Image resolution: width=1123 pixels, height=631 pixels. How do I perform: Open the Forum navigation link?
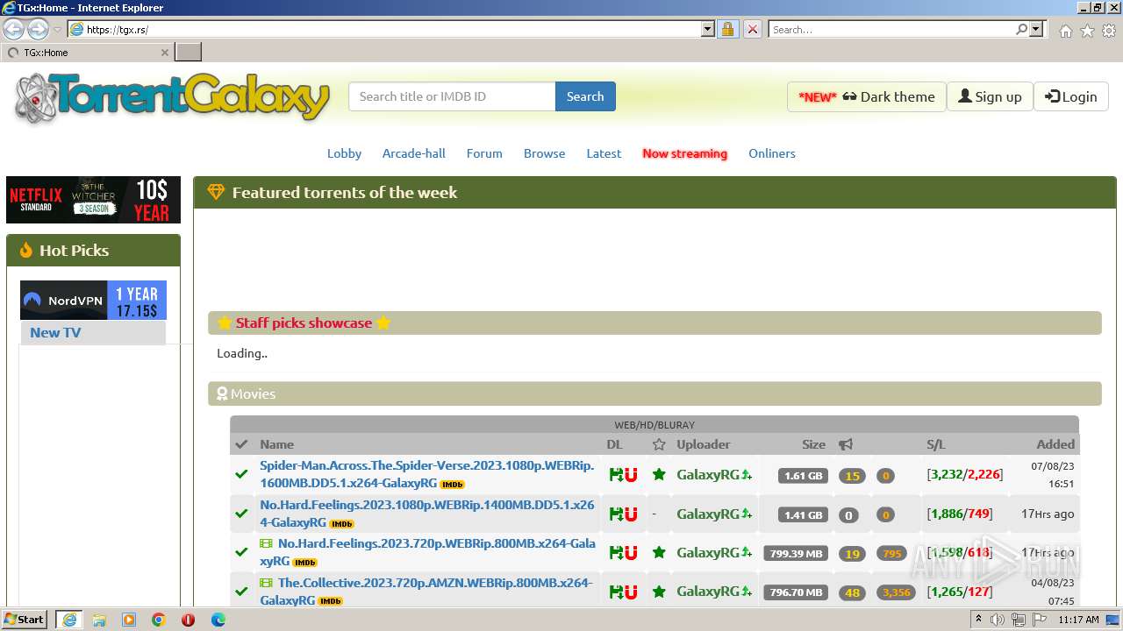484,153
